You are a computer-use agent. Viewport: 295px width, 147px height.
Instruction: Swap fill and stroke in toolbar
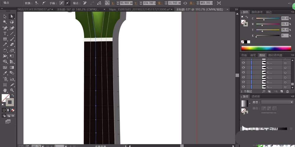pos(13,95)
